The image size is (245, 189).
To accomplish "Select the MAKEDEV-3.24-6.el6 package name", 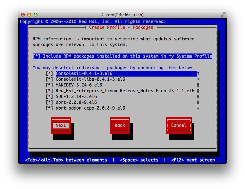I will tap(79, 85).
